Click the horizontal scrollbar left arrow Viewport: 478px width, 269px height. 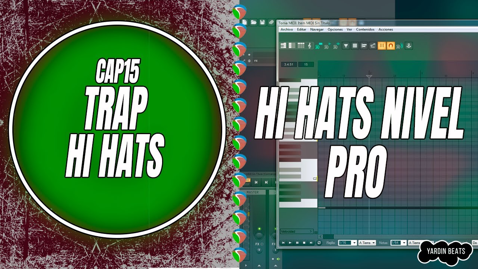pyautogui.click(x=320, y=236)
